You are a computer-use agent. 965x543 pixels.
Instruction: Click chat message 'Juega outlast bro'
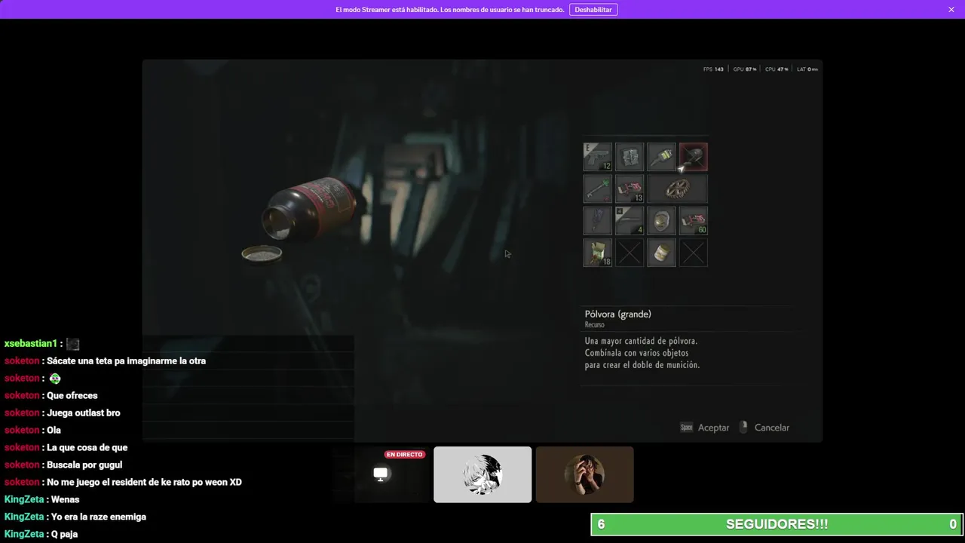coord(84,413)
